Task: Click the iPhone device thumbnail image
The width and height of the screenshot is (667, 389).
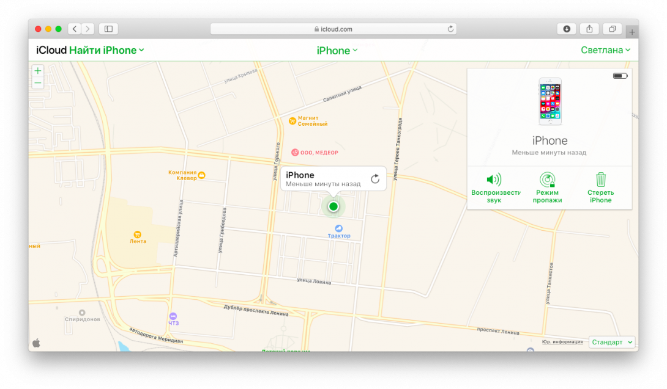Action: pos(550,102)
